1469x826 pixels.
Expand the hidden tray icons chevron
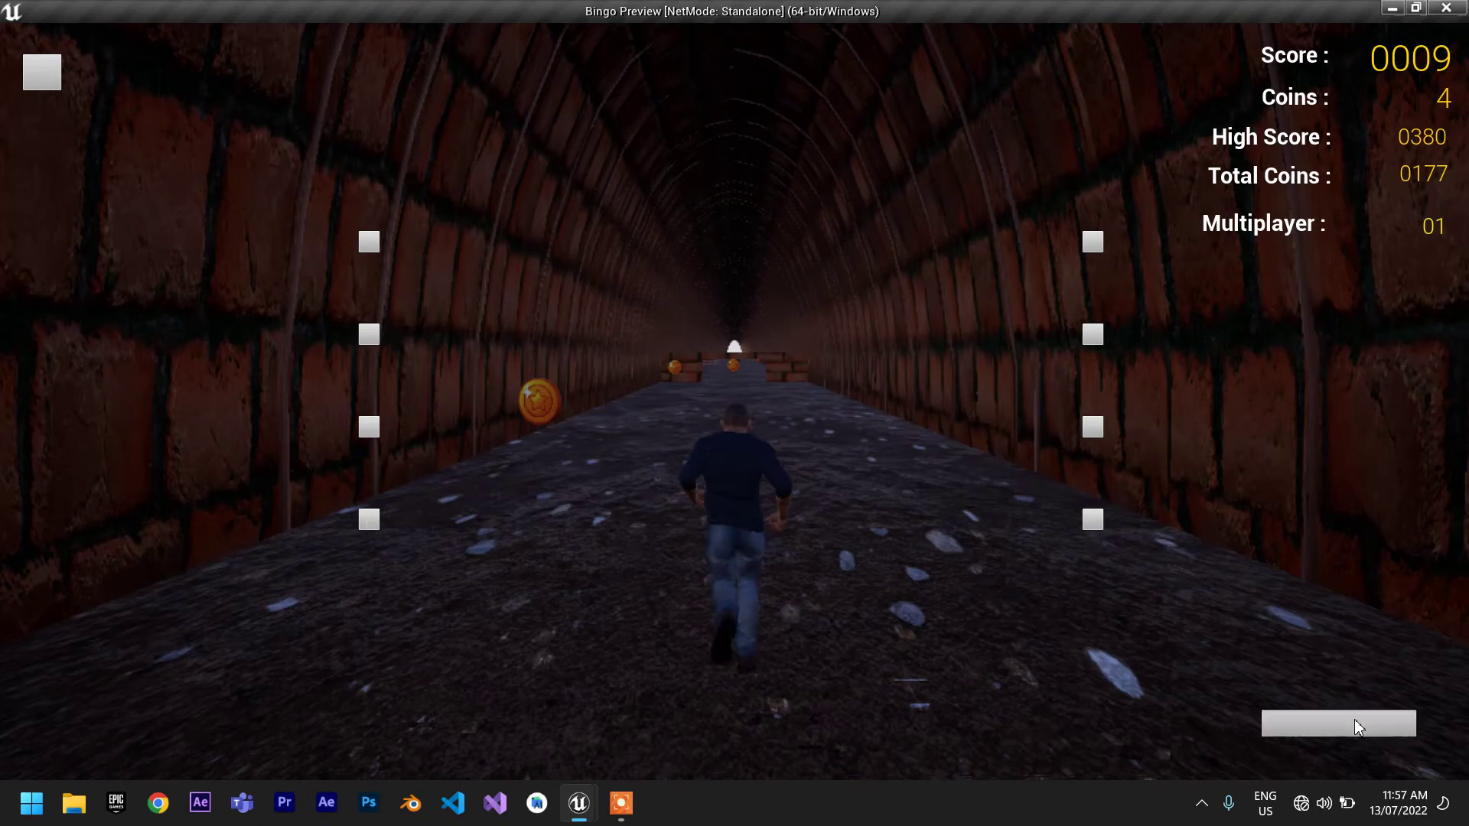tap(1201, 803)
